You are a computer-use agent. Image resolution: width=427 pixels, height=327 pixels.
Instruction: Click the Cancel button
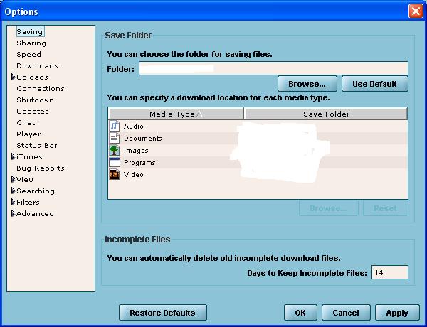coord(346,313)
